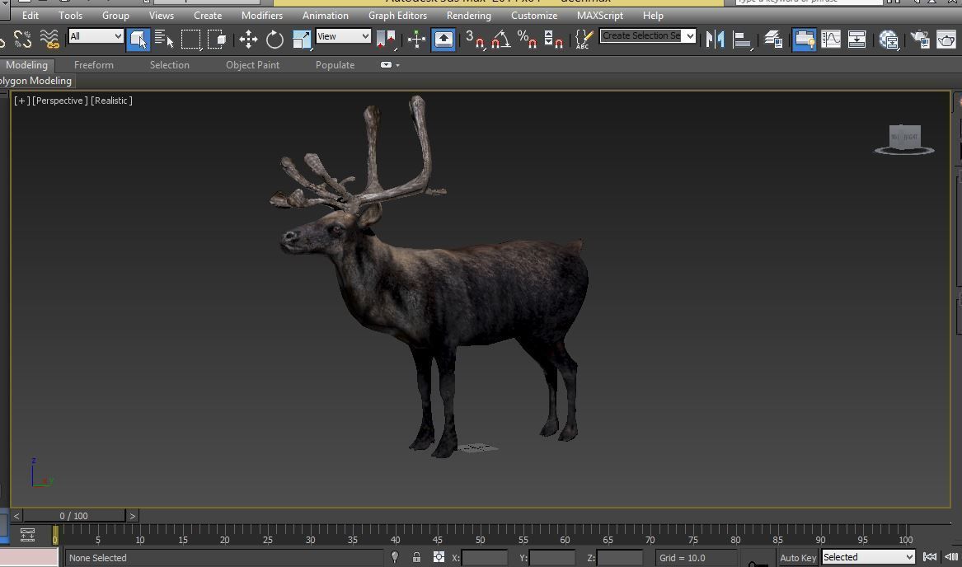
Task: Toggle the 3D Snaps button
Action: (474, 40)
